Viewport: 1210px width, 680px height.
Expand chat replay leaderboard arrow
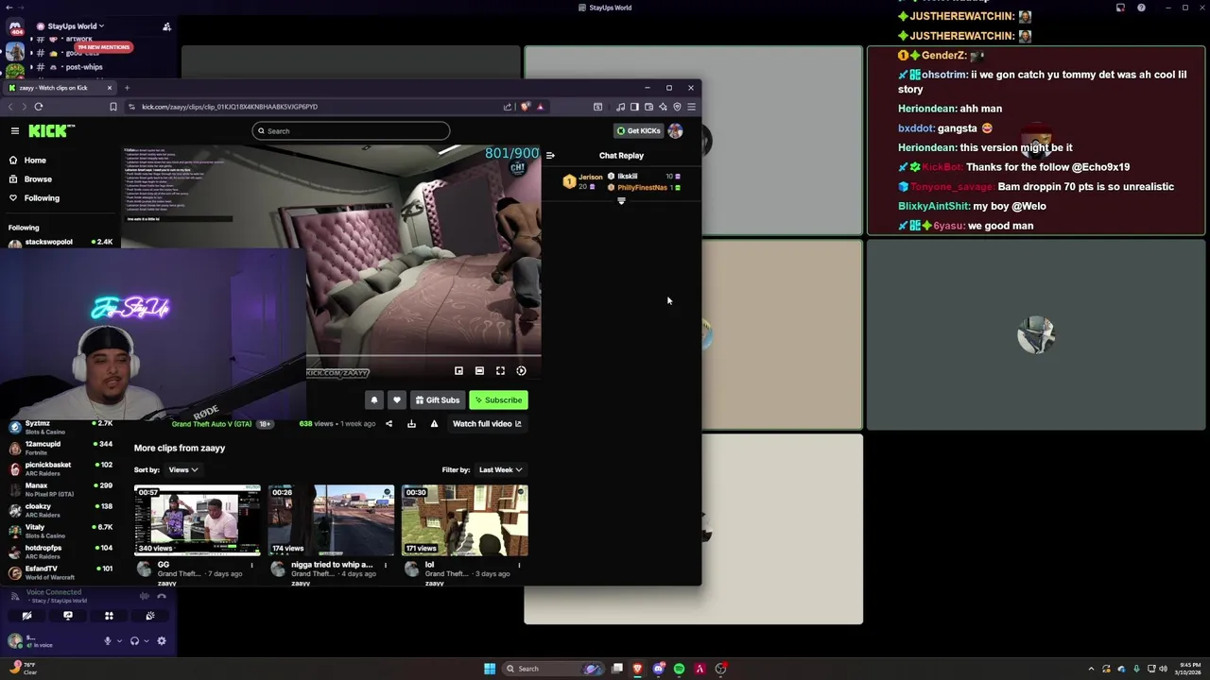621,200
